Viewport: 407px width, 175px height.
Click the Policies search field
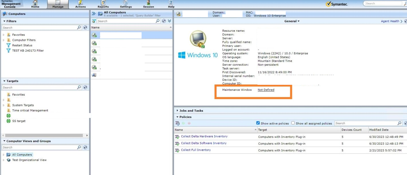tap(366, 123)
